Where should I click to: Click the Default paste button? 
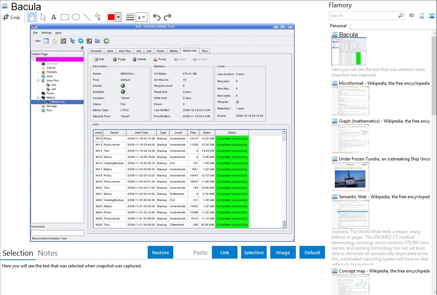pyautogui.click(x=312, y=252)
